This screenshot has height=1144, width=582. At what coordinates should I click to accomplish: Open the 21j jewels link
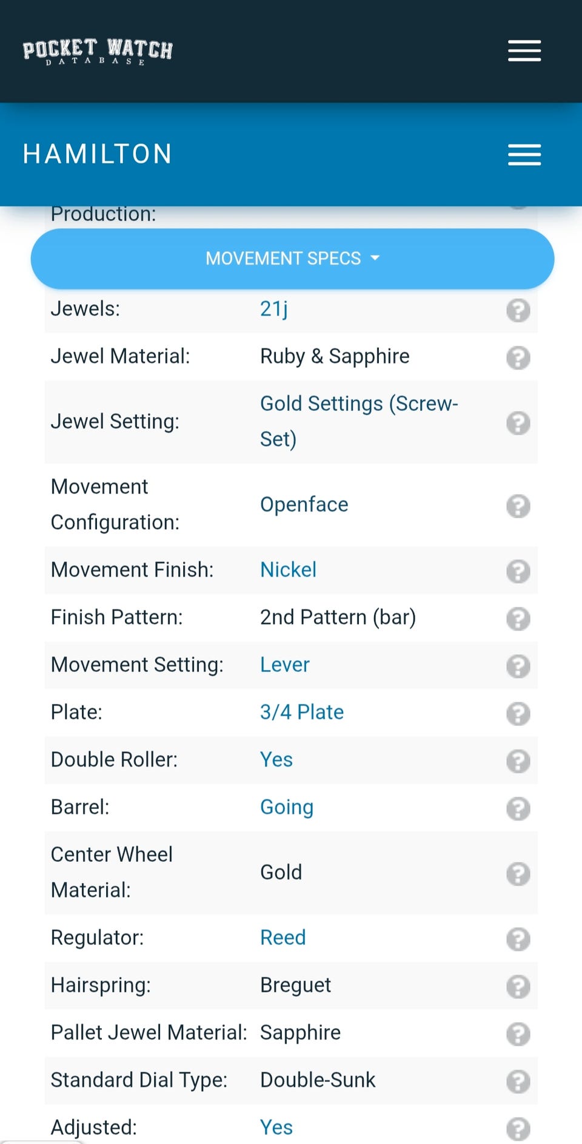point(274,309)
